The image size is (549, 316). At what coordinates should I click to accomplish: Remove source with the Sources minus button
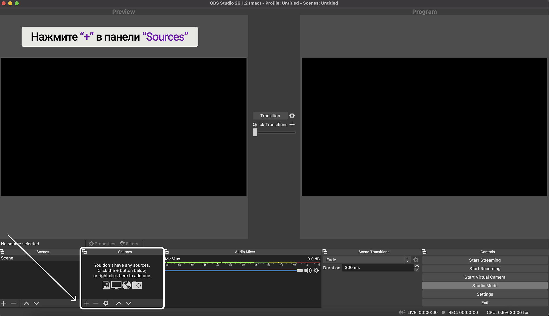[96, 303]
